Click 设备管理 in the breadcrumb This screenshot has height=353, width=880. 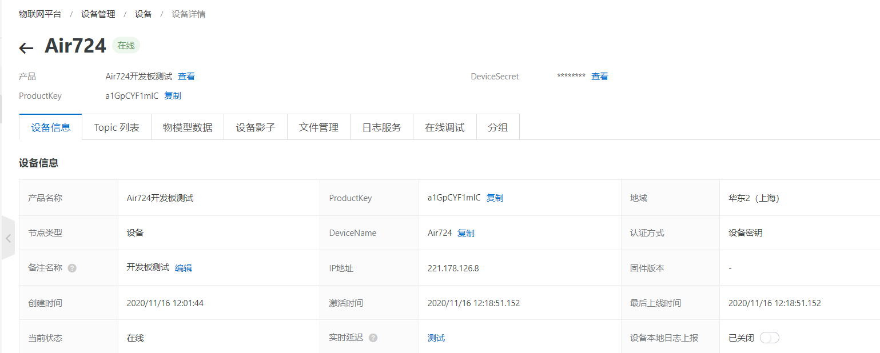pos(98,14)
